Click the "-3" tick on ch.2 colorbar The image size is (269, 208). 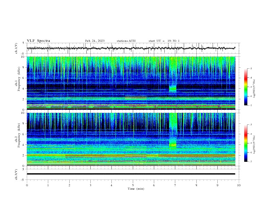point(251,125)
